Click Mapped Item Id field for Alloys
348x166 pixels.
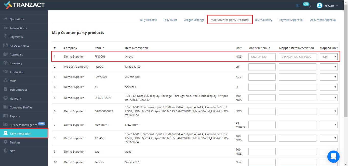coord(262,57)
